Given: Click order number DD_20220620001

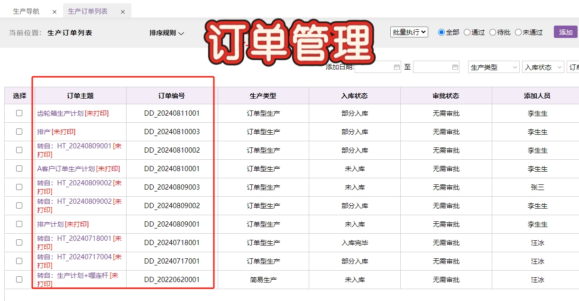Looking at the screenshot, I should [x=172, y=280].
